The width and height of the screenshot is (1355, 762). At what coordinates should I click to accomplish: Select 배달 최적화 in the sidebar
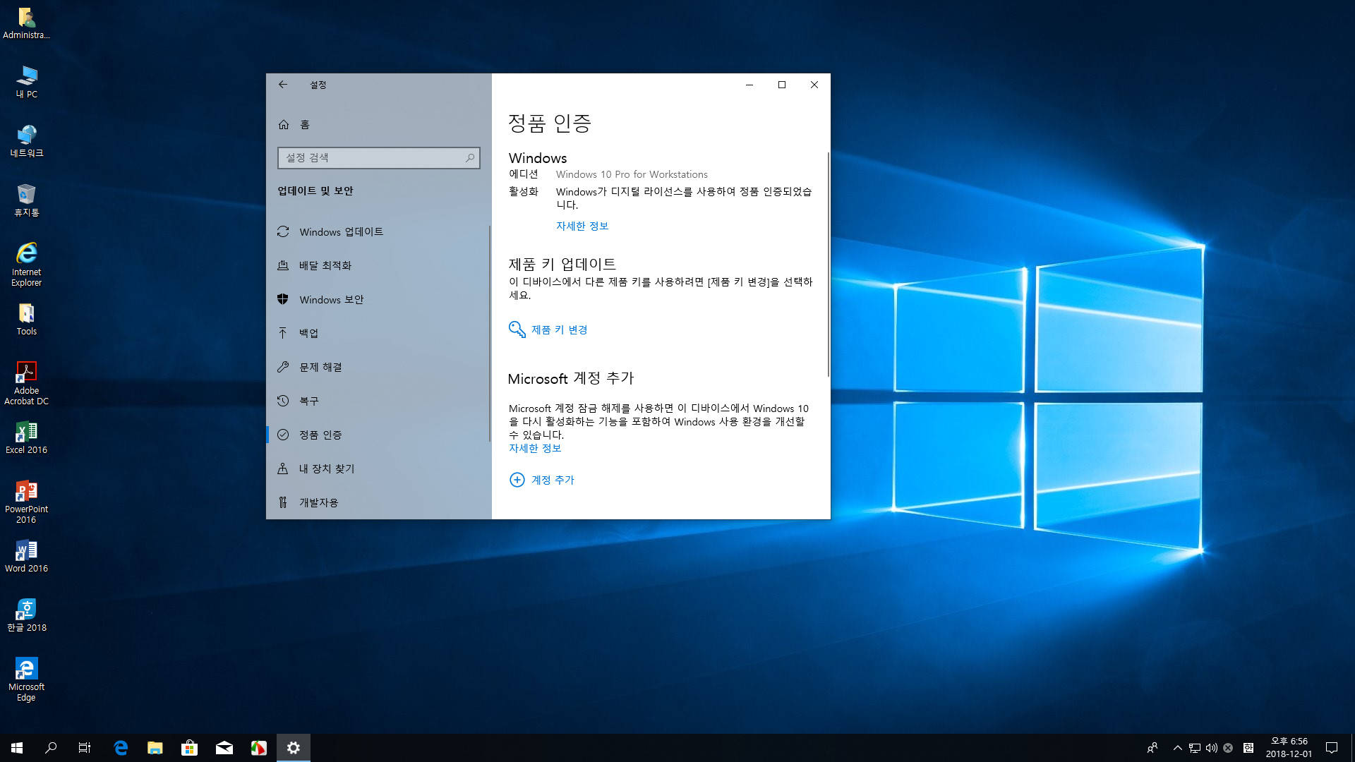378,265
